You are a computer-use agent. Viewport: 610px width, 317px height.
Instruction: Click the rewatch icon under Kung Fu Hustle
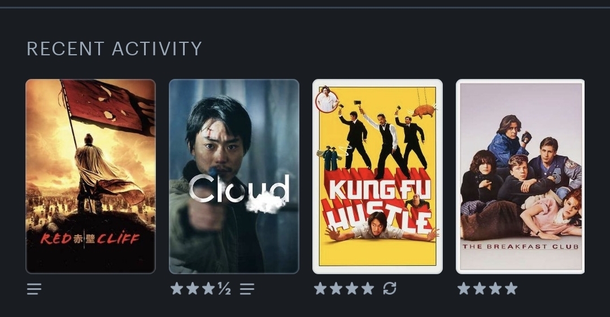[x=390, y=288]
